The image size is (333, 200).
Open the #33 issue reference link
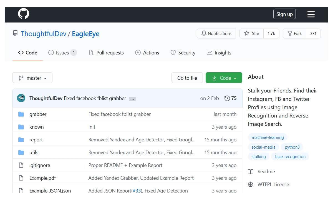click(x=137, y=191)
